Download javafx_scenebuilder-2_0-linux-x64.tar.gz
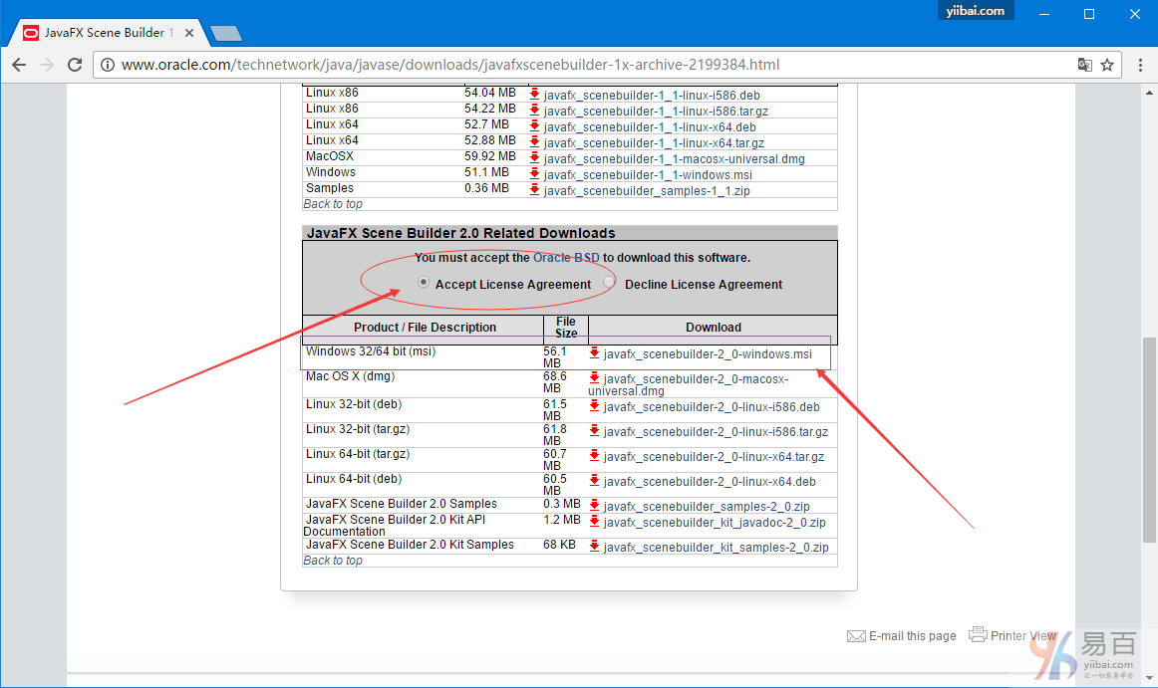This screenshot has width=1158, height=688. 714,457
